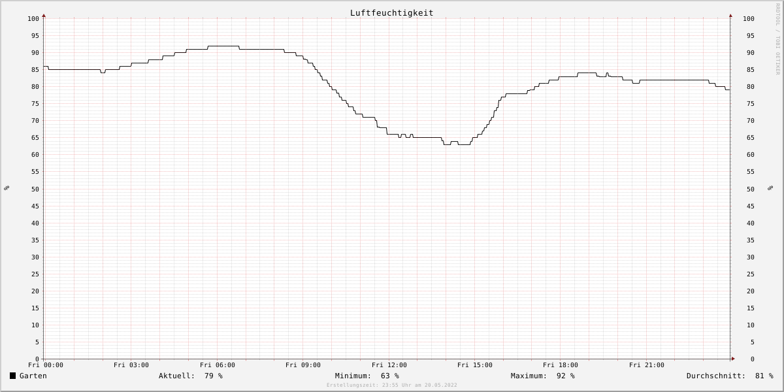Click the "%" unit label on left axis

[7, 188]
